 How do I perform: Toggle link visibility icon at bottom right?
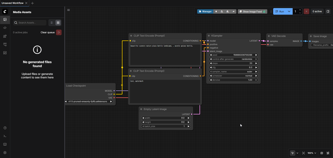coord(328,153)
